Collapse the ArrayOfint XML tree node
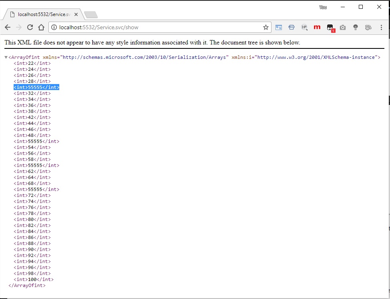Screen dimensions: 390x299 (x=6, y=57)
